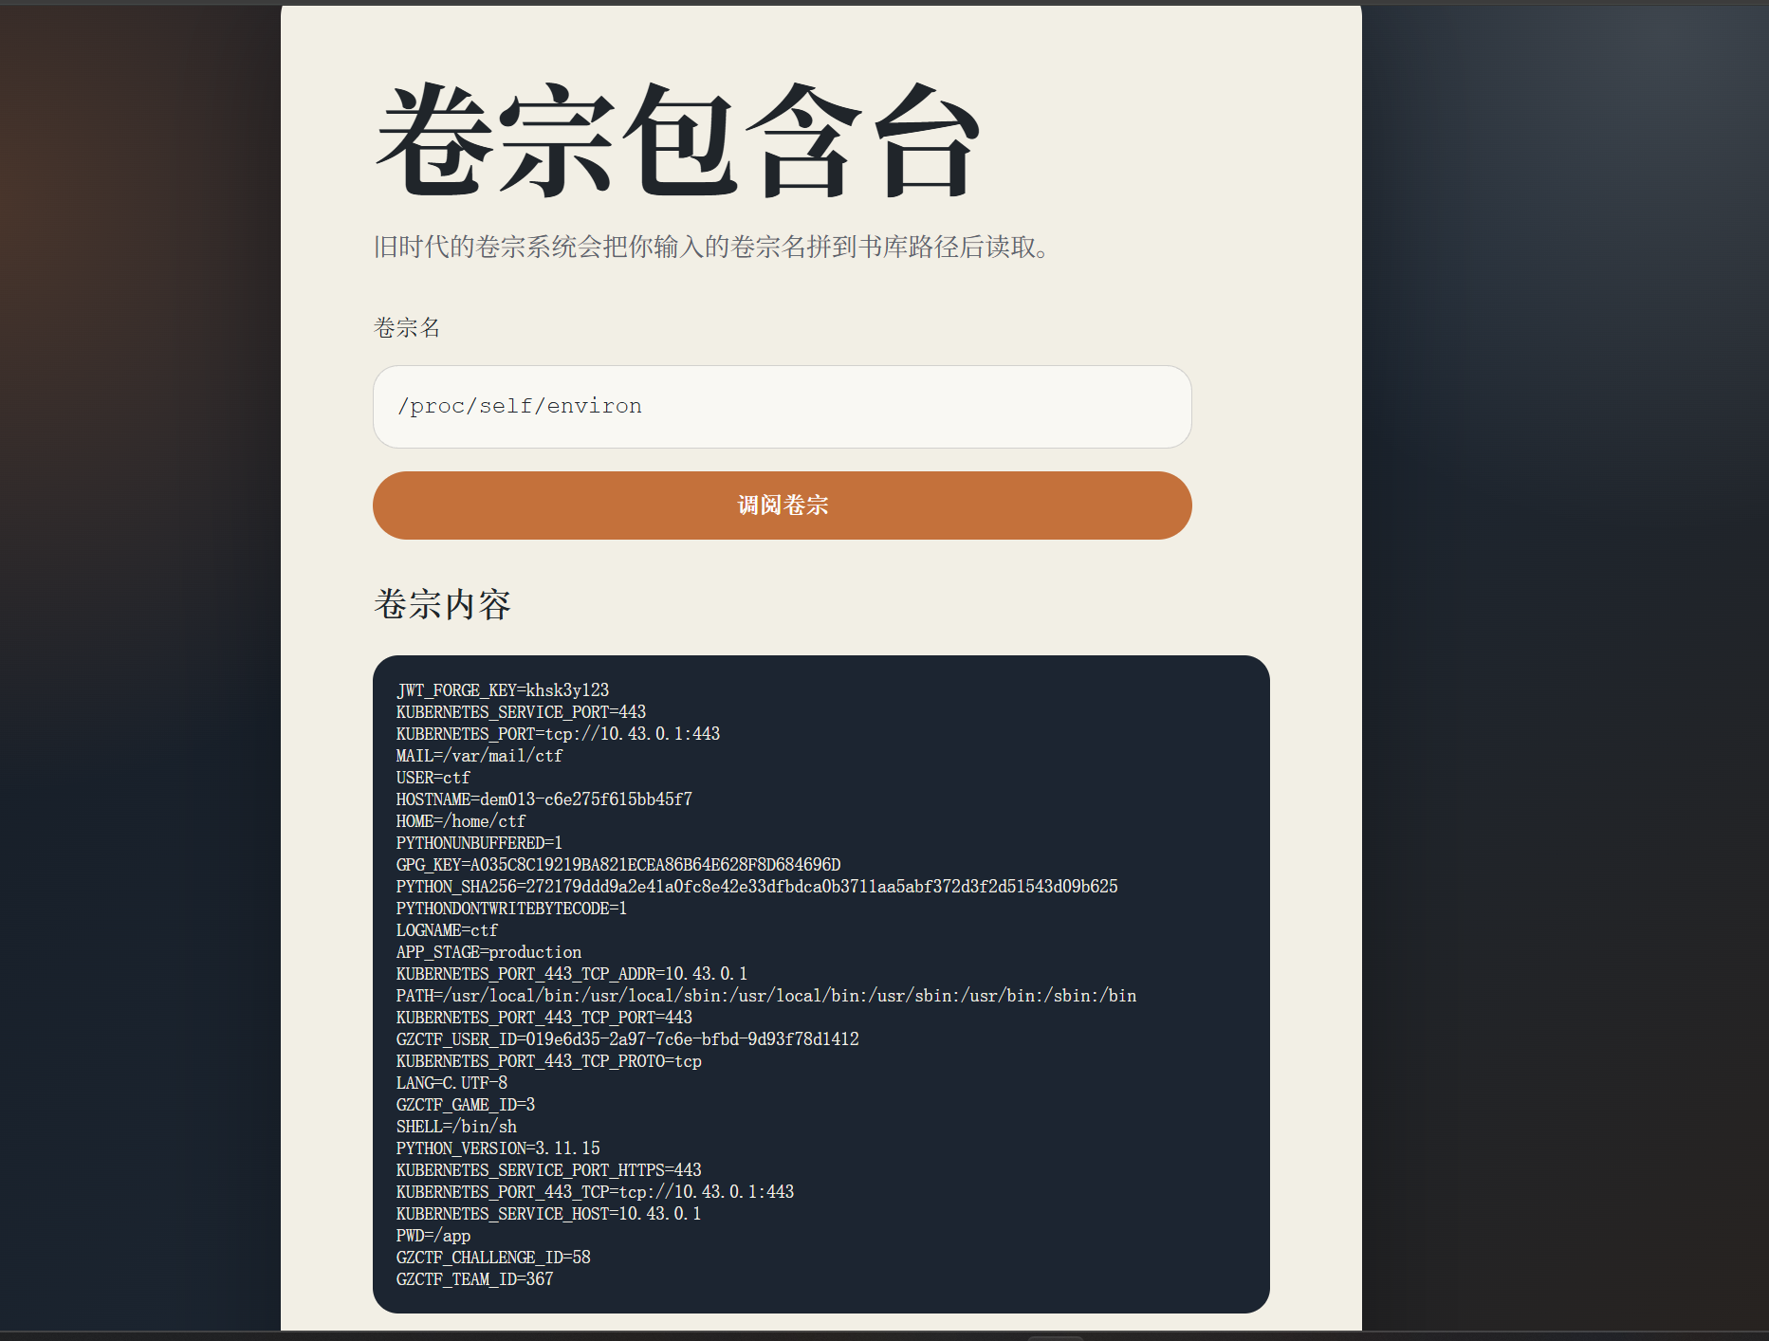Image resolution: width=1769 pixels, height=1341 pixels.
Task: Click the GPG_KEY line in output
Action: (x=618, y=865)
